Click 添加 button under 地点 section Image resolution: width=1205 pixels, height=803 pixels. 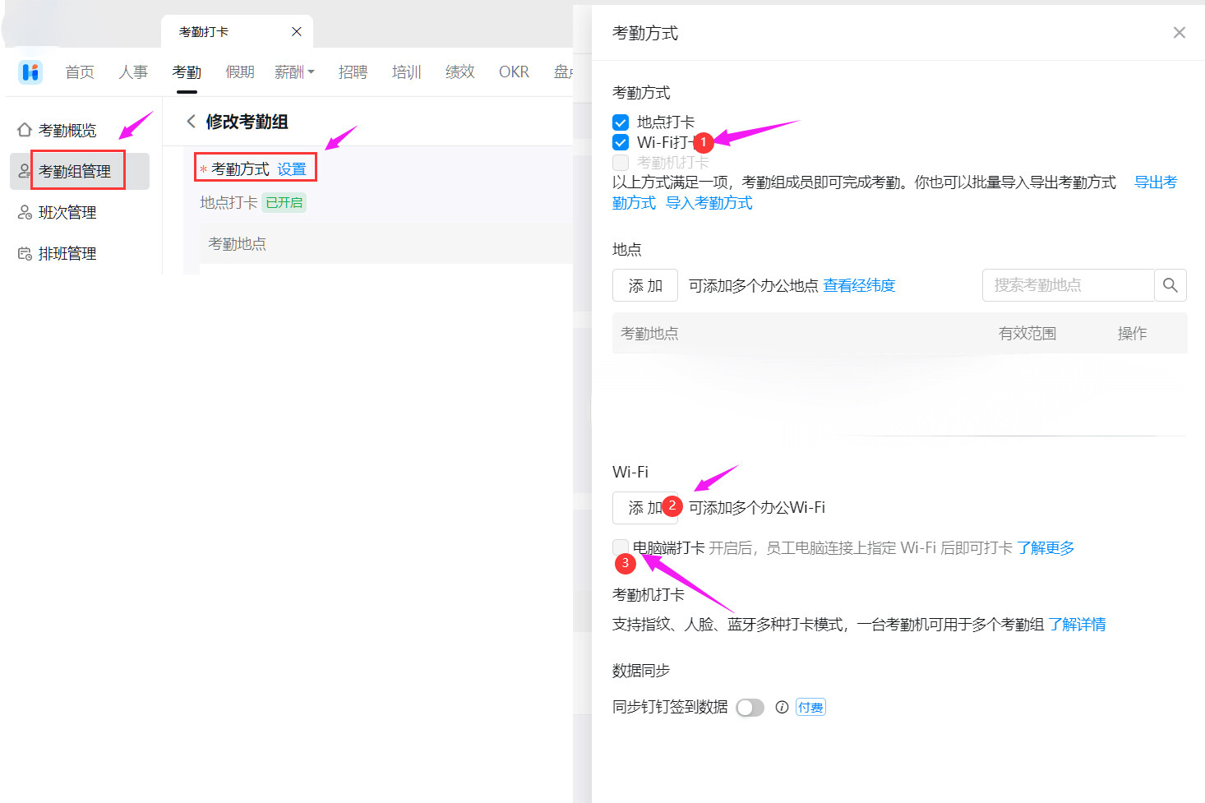click(644, 285)
